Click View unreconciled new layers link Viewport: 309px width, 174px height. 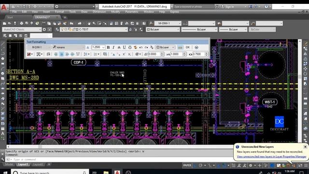tap(271, 157)
